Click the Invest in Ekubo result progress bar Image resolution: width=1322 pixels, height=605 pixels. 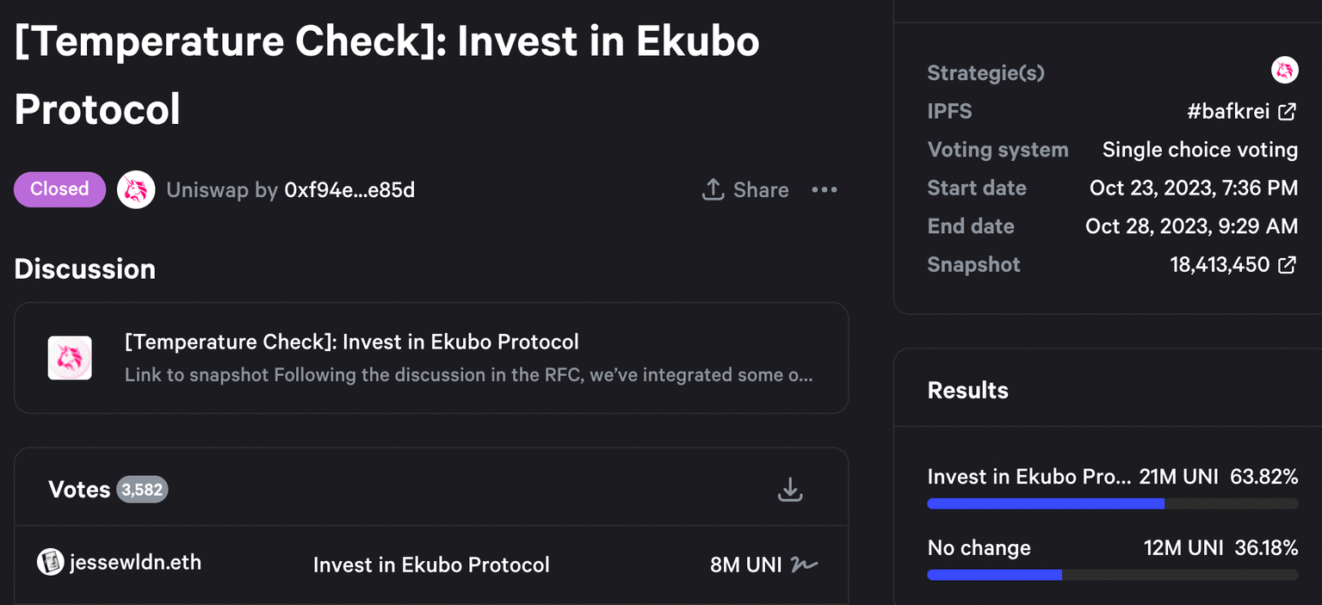coord(1112,503)
